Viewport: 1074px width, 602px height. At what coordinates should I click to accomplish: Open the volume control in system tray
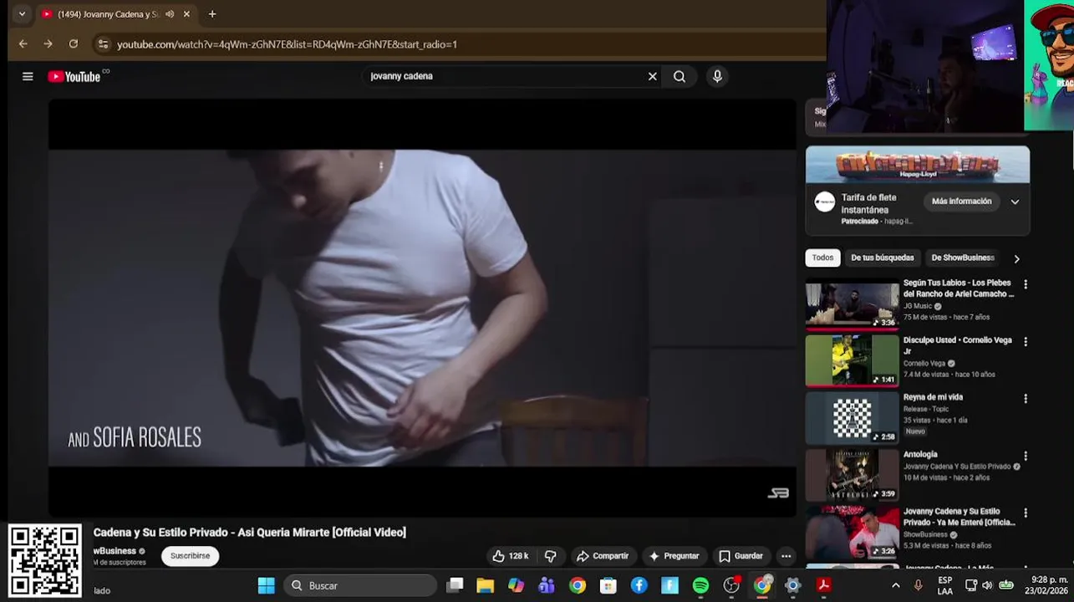(987, 585)
